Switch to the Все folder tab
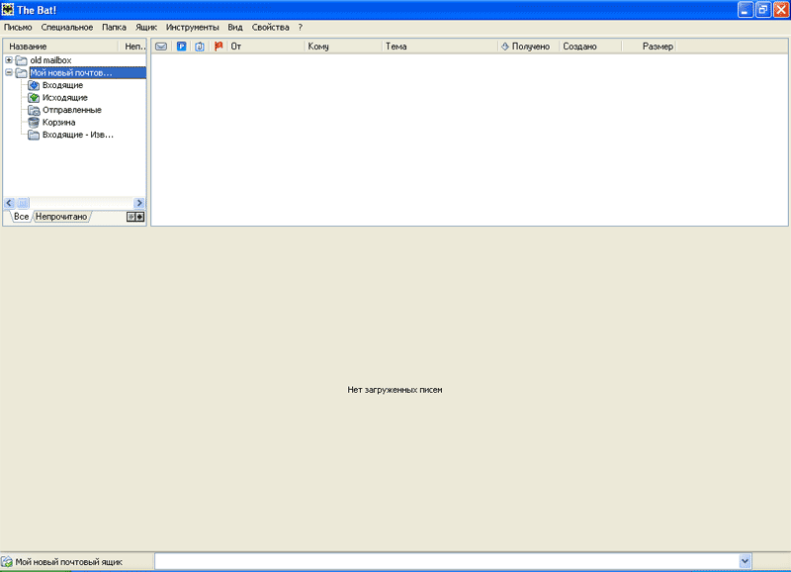The width and height of the screenshot is (791, 572). pyautogui.click(x=21, y=217)
